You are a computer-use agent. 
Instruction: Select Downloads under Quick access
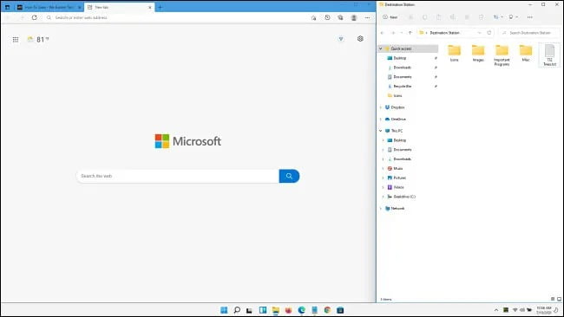coord(402,68)
